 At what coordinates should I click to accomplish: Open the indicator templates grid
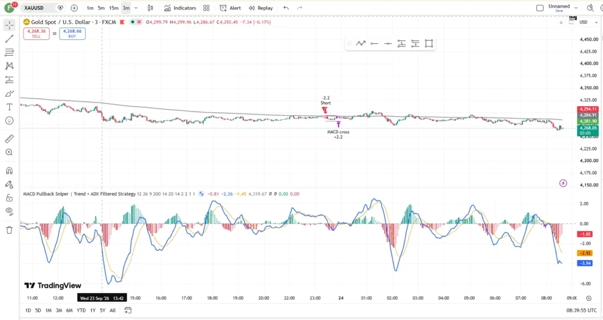(x=207, y=8)
